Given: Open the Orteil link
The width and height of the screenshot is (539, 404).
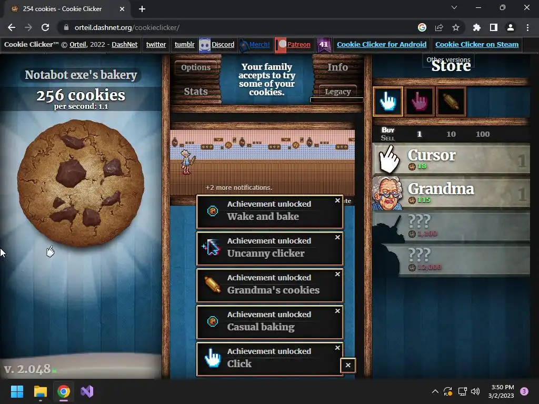Looking at the screenshot, I should pyautogui.click(x=78, y=44).
